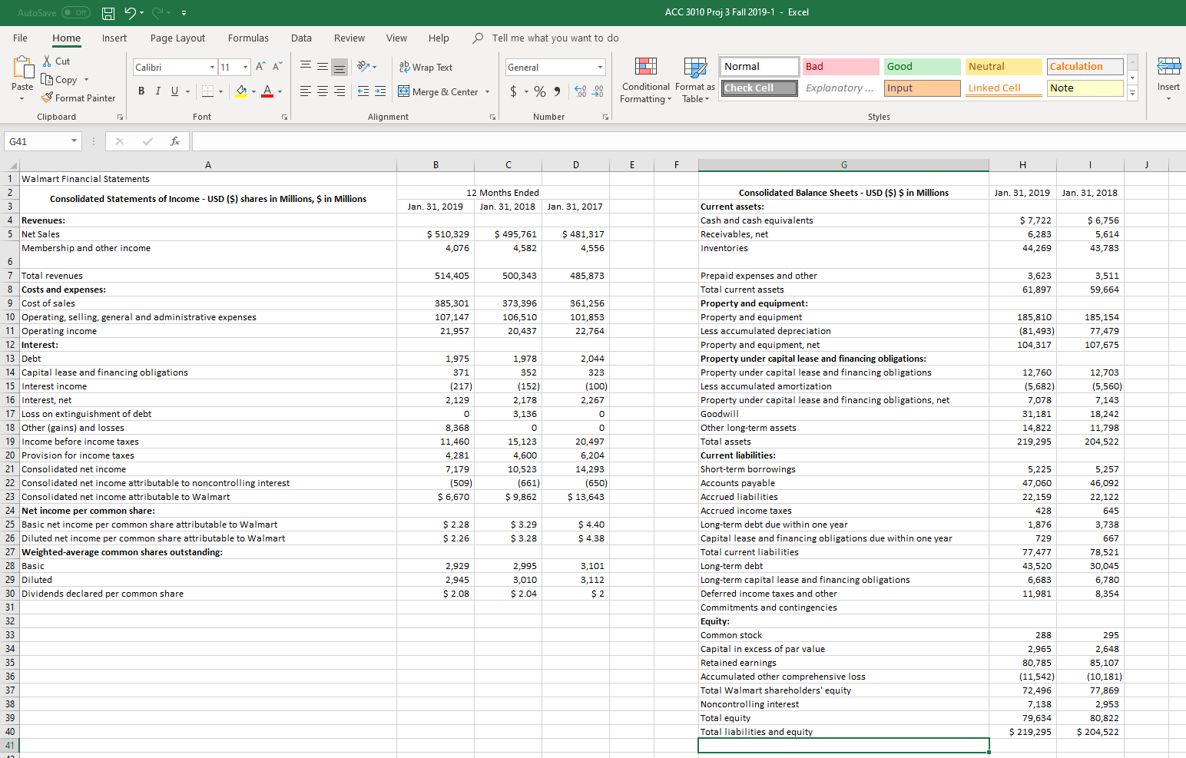Toggle Underline formatting
This screenshot has height=758, width=1186.
175,91
